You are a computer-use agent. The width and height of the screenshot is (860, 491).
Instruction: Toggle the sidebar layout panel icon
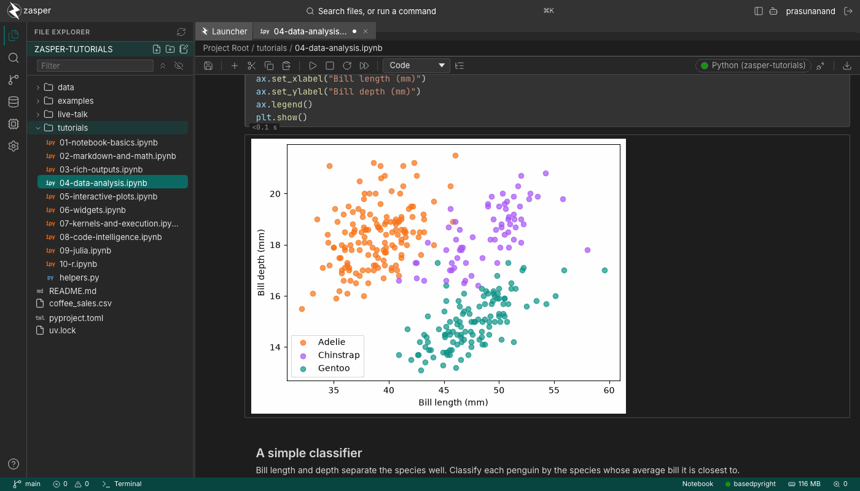759,11
